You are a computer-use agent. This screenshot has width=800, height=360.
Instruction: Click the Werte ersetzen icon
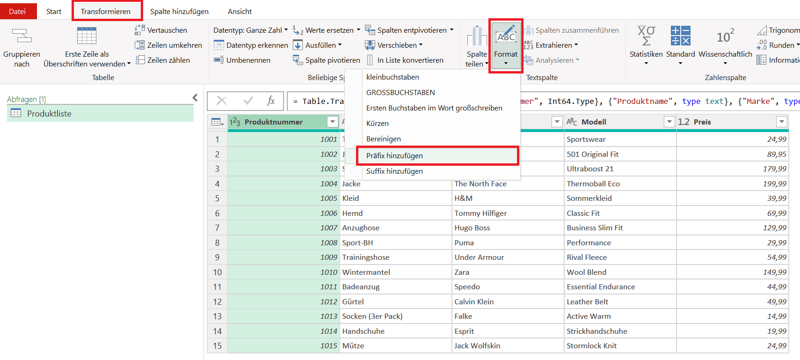[x=298, y=30]
